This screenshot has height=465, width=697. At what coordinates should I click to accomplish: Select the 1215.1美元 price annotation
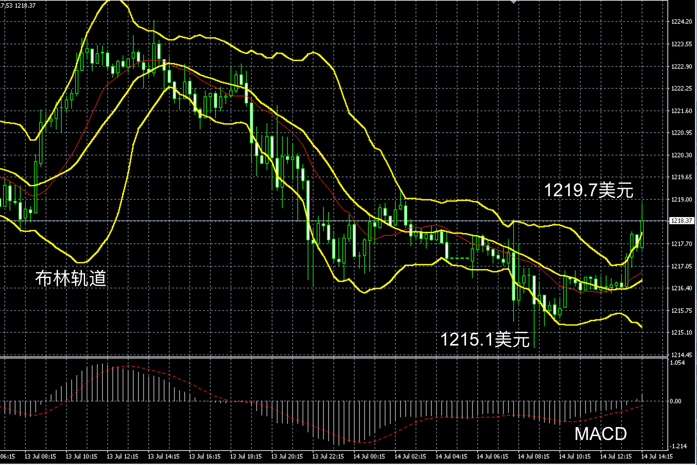coord(485,339)
